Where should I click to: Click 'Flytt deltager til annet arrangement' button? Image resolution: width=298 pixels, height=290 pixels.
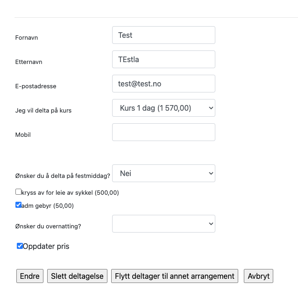pos(175,276)
